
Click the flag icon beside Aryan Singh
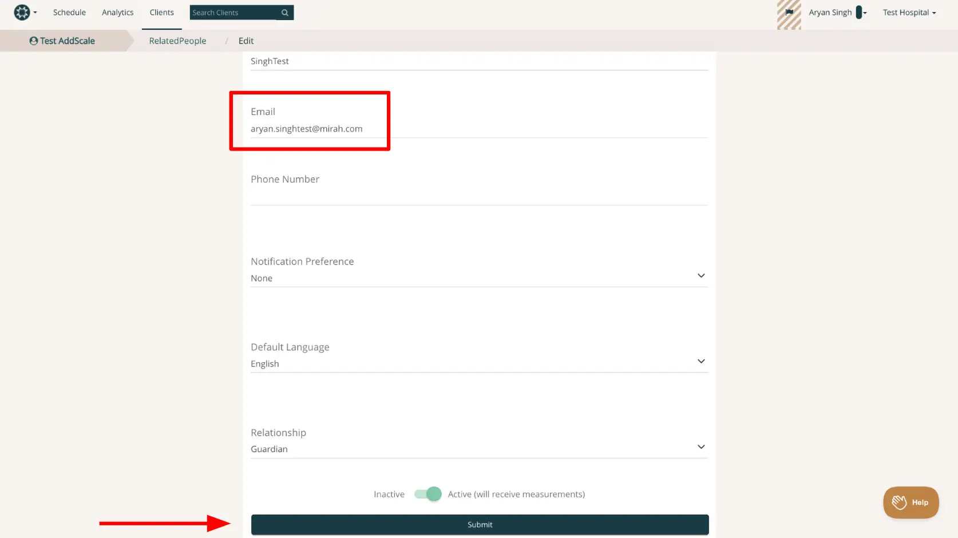pos(790,12)
